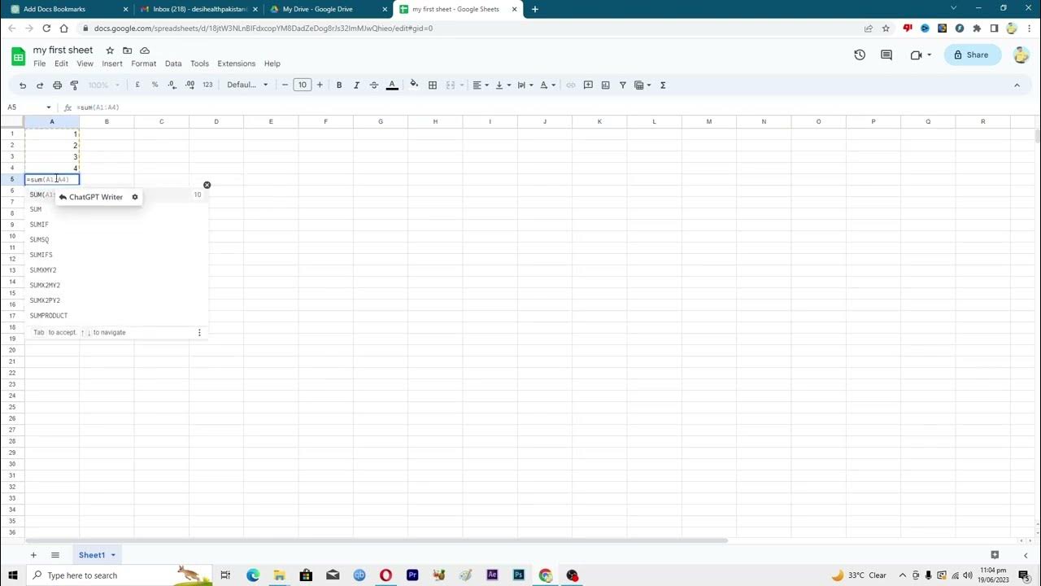Click the Merge cells icon
Image resolution: width=1041 pixels, height=586 pixels.
click(451, 85)
